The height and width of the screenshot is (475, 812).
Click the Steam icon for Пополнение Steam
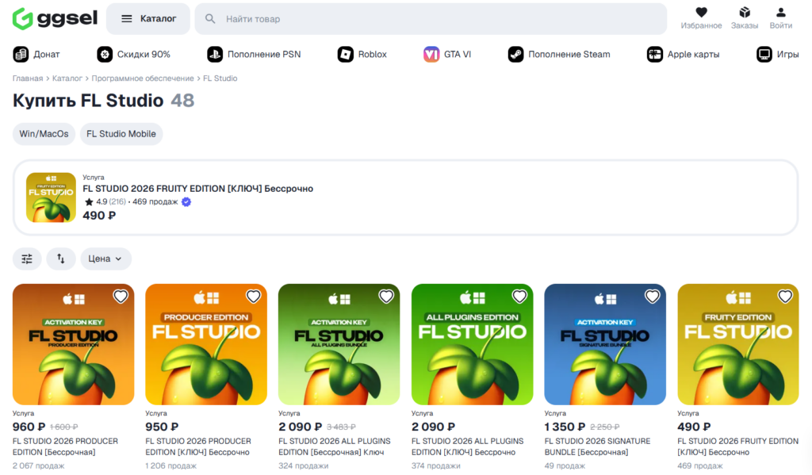tap(515, 54)
